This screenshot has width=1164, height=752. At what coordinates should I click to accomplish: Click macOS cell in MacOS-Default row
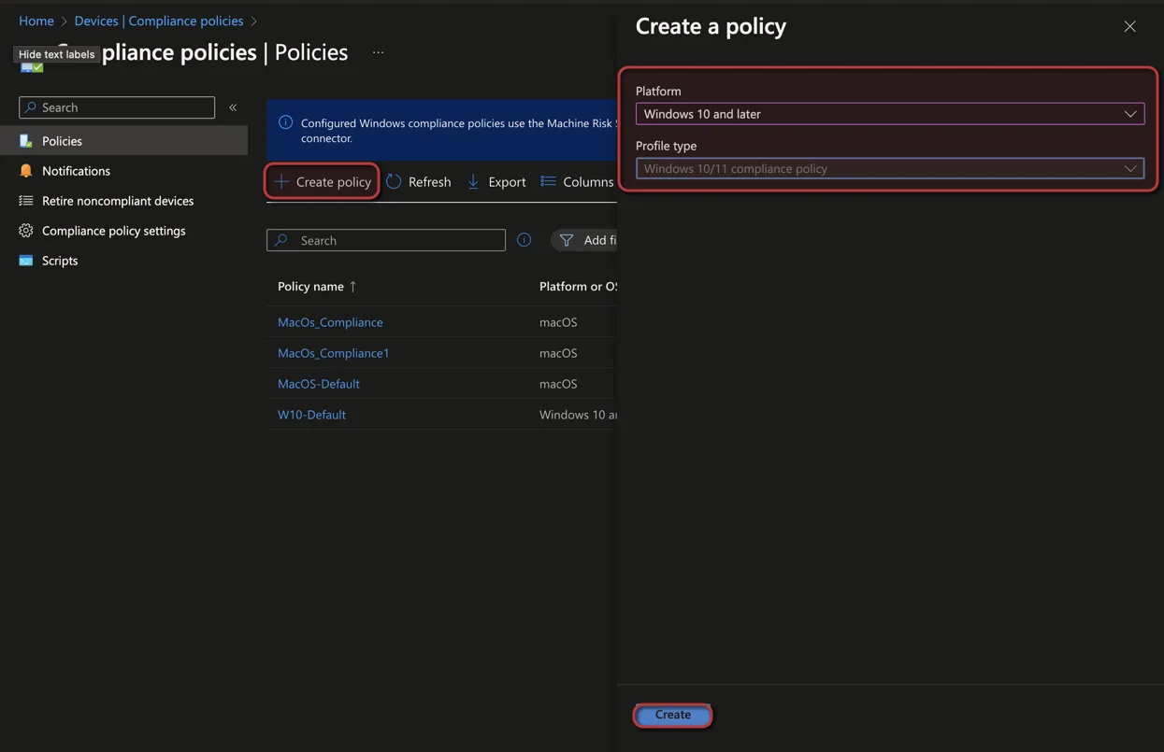pos(558,384)
